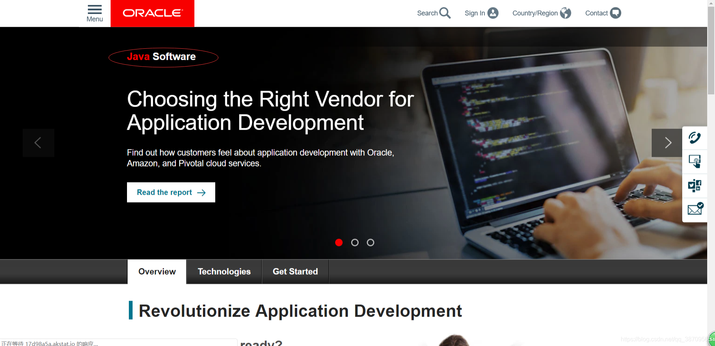Click the social share icon in side panel
The image size is (715, 346).
point(695,185)
